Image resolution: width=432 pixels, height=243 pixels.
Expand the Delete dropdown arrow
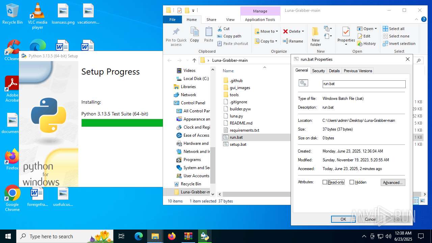click(303, 31)
